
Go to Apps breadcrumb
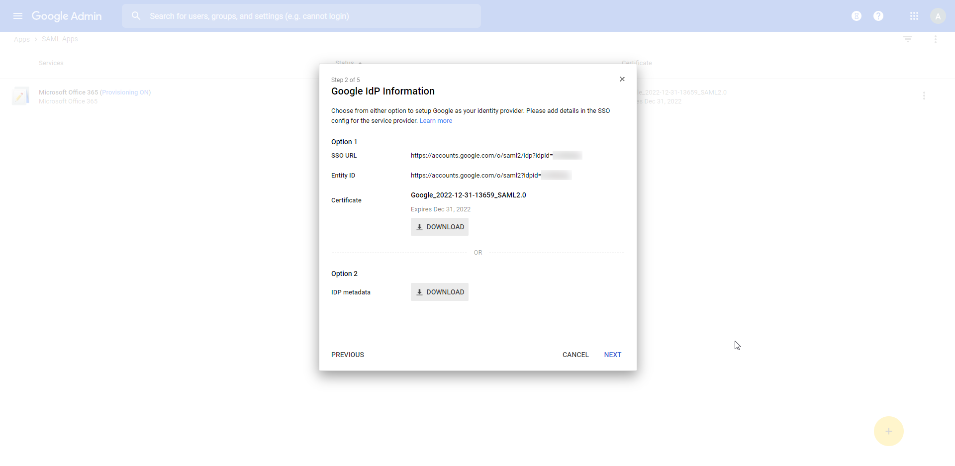click(x=22, y=39)
